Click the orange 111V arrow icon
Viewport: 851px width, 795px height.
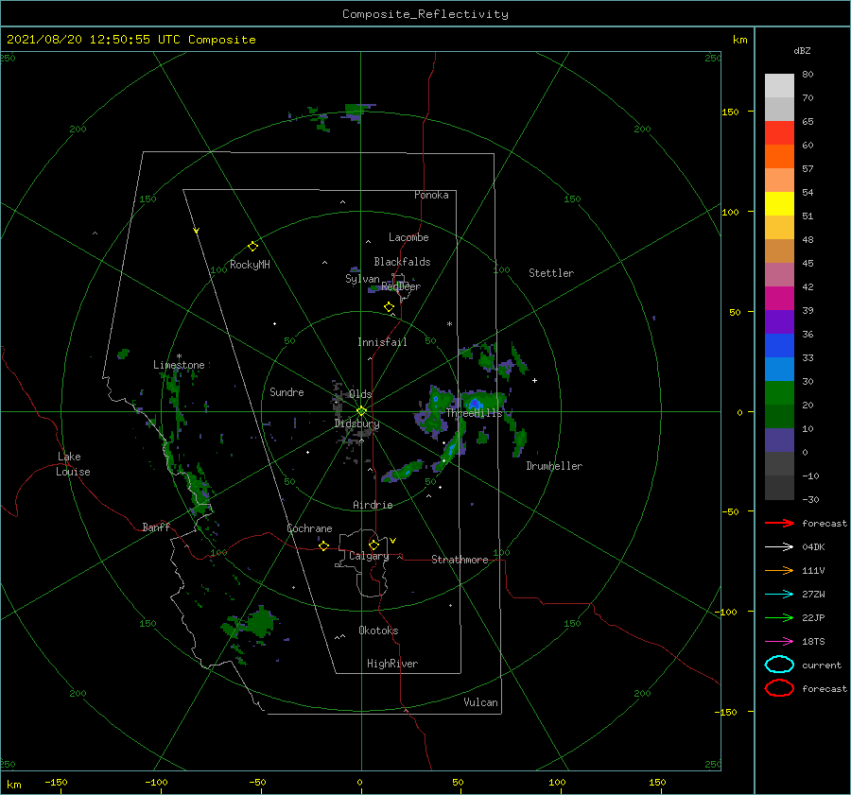pos(779,570)
